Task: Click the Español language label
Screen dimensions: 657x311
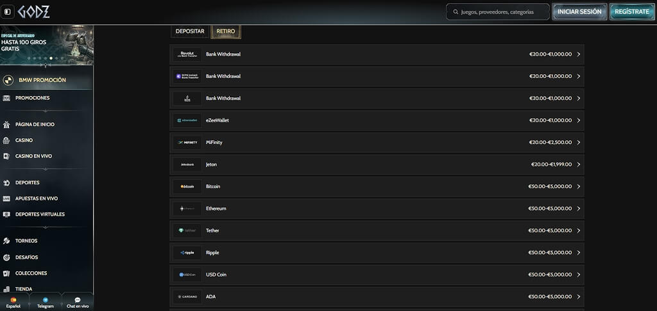Action: tap(13, 307)
